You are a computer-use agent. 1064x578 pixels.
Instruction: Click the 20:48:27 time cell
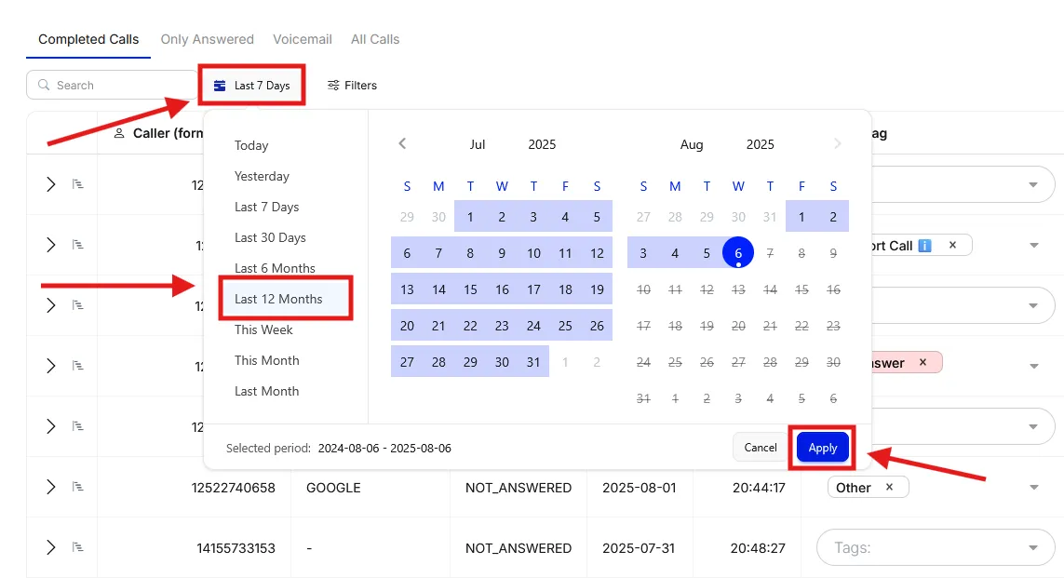point(758,548)
